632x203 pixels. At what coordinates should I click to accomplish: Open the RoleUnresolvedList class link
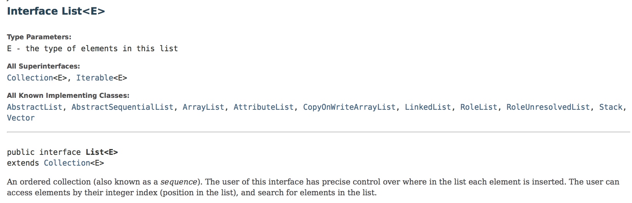click(548, 107)
